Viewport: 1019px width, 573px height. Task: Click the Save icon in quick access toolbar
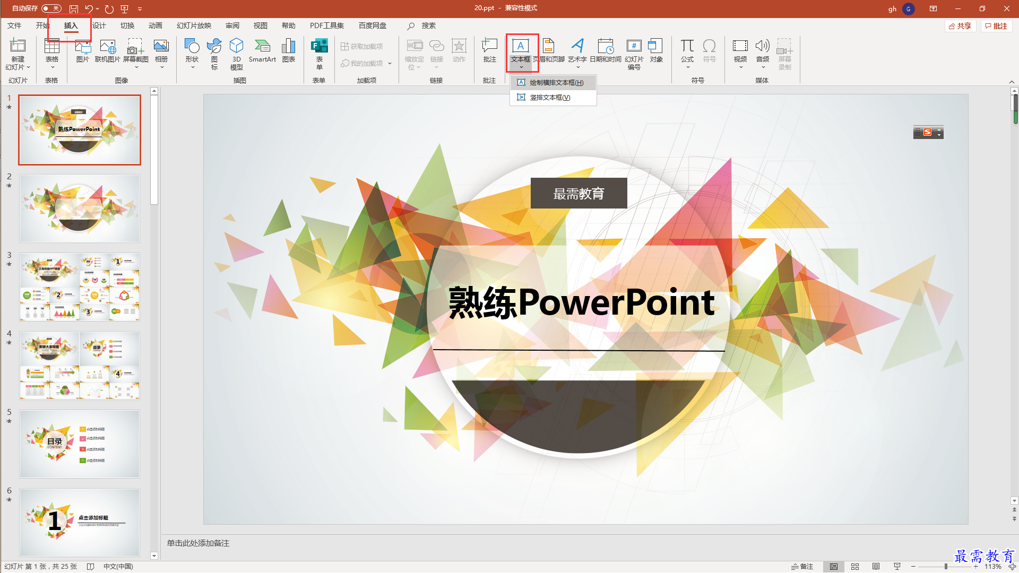click(x=74, y=8)
